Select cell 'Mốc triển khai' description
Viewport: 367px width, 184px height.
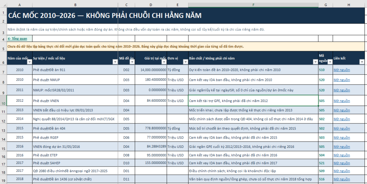pyautogui.click(x=253, y=110)
